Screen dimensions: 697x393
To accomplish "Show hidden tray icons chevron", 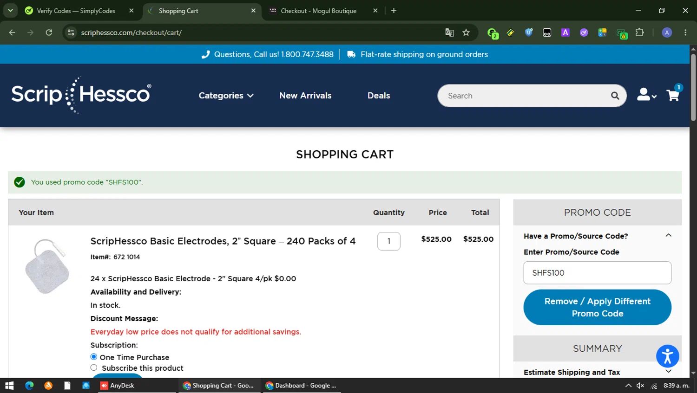I will (x=628, y=386).
